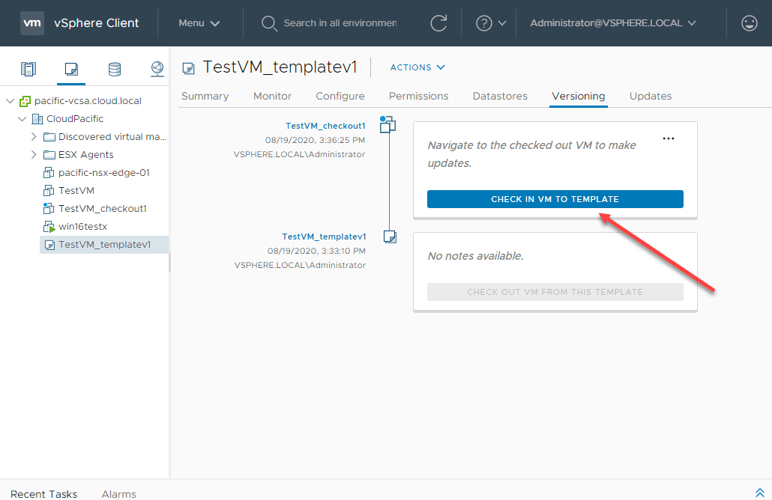Click the checked-out VM icon on the timeline
772x500 pixels.
pyautogui.click(x=388, y=124)
